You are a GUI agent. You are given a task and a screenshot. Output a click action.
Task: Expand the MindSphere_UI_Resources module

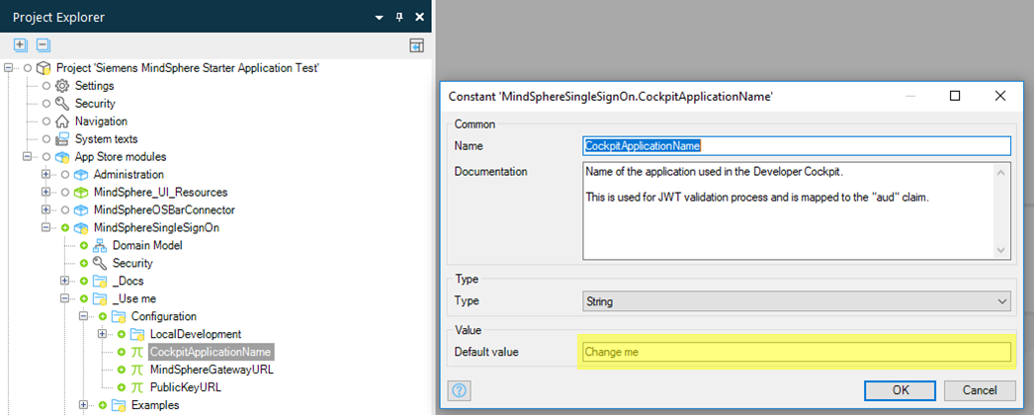click(45, 193)
